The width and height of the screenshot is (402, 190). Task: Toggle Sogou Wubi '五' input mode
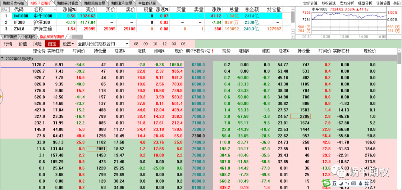334,183
